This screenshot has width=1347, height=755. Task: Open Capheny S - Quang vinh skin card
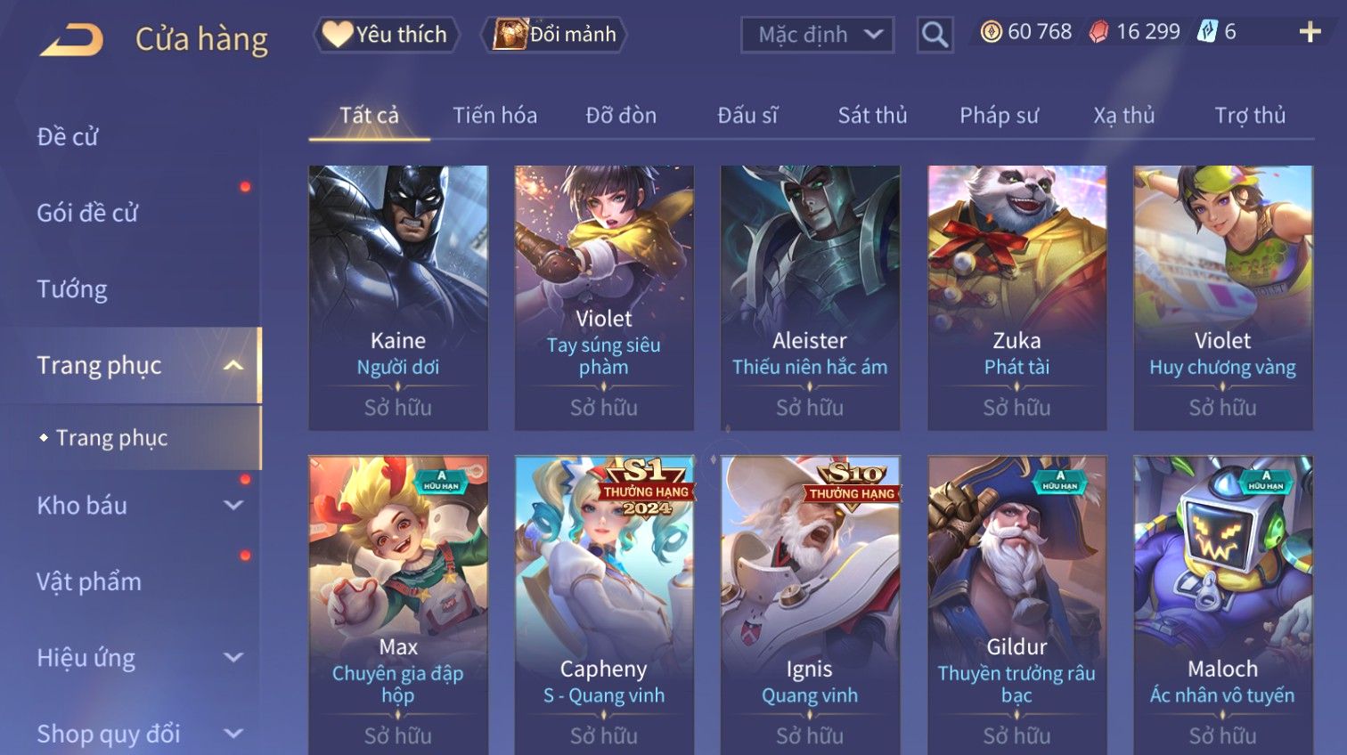(604, 605)
